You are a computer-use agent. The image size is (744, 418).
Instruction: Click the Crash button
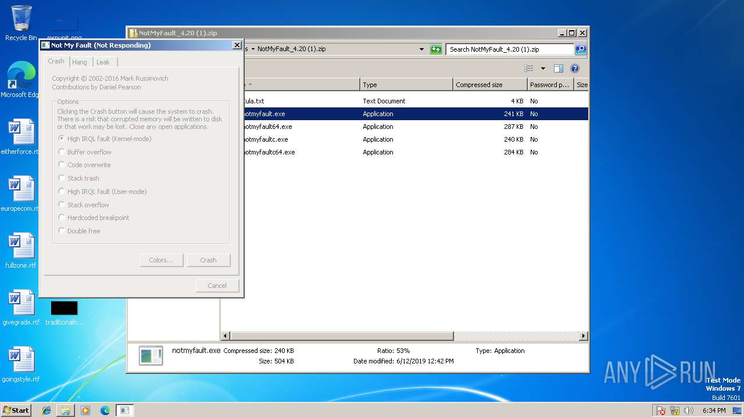click(209, 260)
